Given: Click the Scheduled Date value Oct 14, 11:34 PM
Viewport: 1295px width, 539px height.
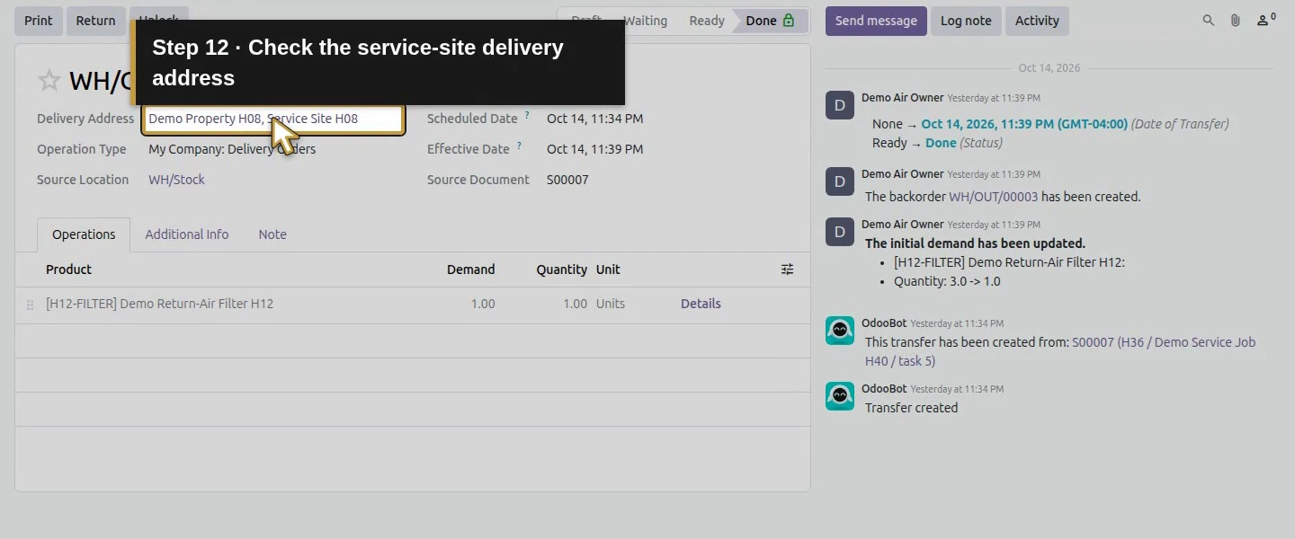Looking at the screenshot, I should tap(594, 119).
